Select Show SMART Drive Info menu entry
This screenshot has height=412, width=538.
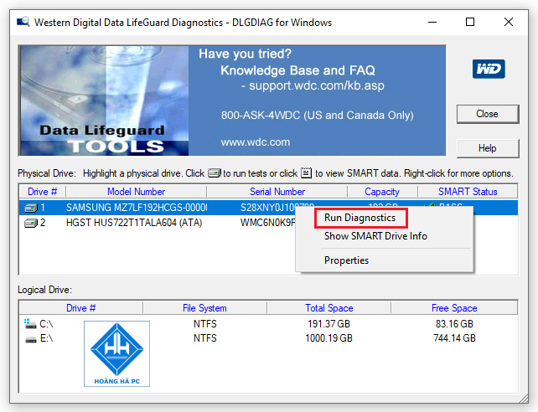point(375,236)
